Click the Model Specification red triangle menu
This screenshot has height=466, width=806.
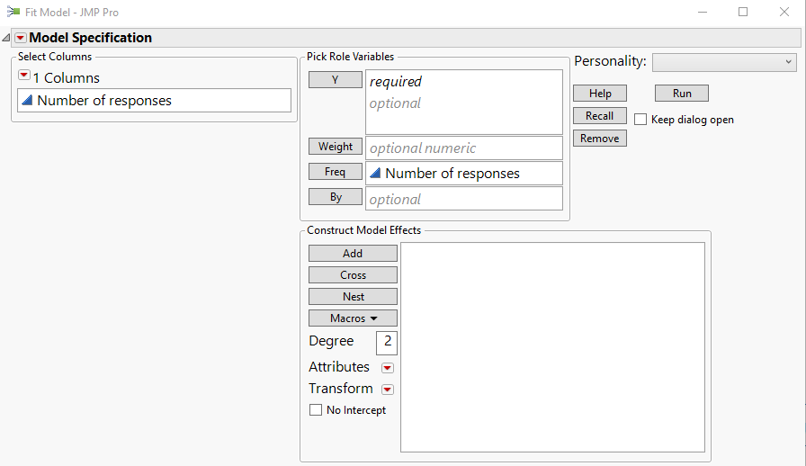point(21,38)
